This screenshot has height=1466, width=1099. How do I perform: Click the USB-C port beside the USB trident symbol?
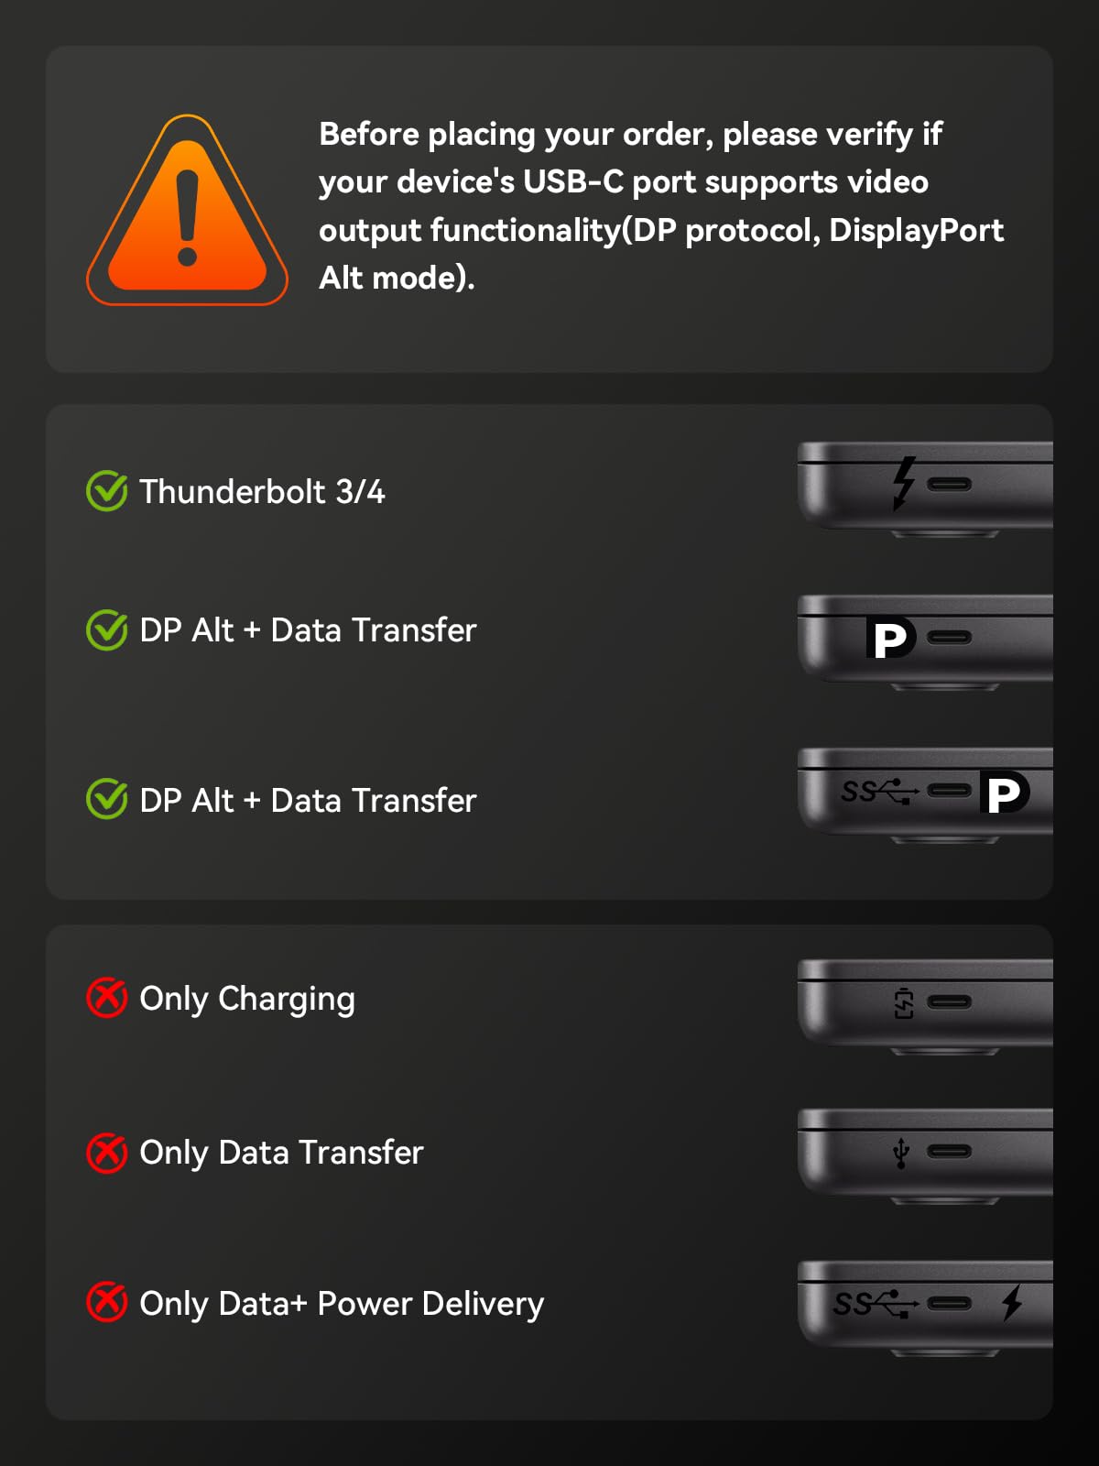coord(949,1152)
